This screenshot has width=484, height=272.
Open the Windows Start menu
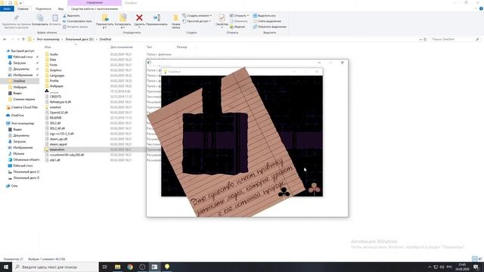pos(6,267)
